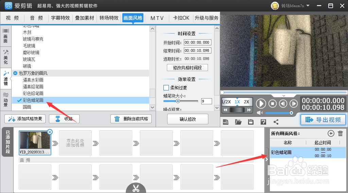Viewport: 348px width, 193px height.
Task: Click the preview progress bar handle
Action: tap(222, 92)
